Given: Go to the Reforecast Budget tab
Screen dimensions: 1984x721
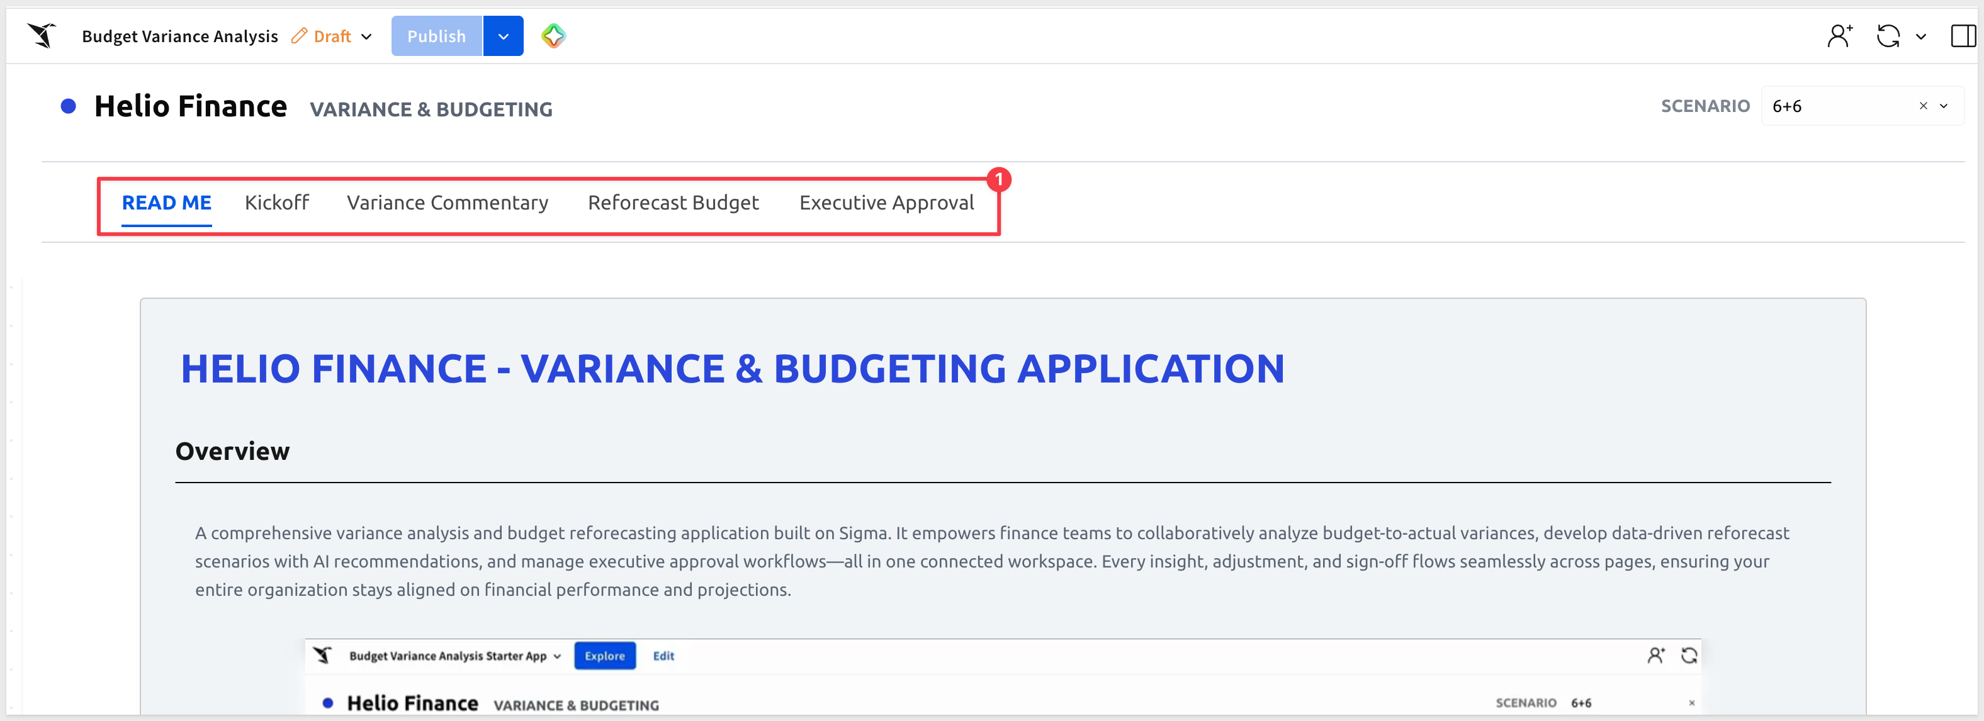Looking at the screenshot, I should click(x=673, y=203).
